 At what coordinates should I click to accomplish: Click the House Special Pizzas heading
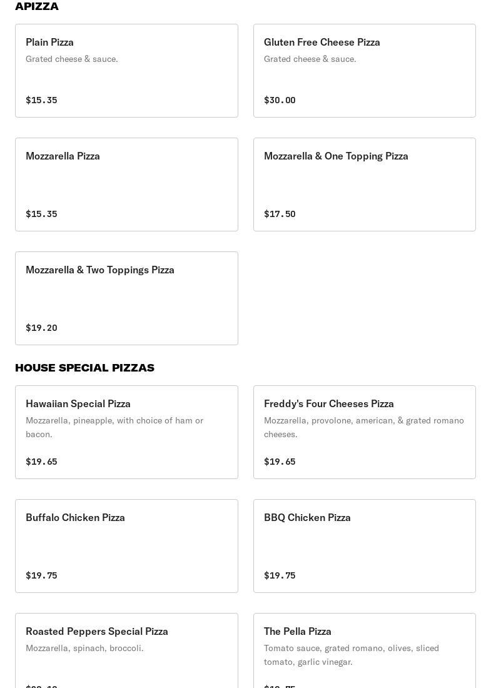pyautogui.click(x=84, y=368)
